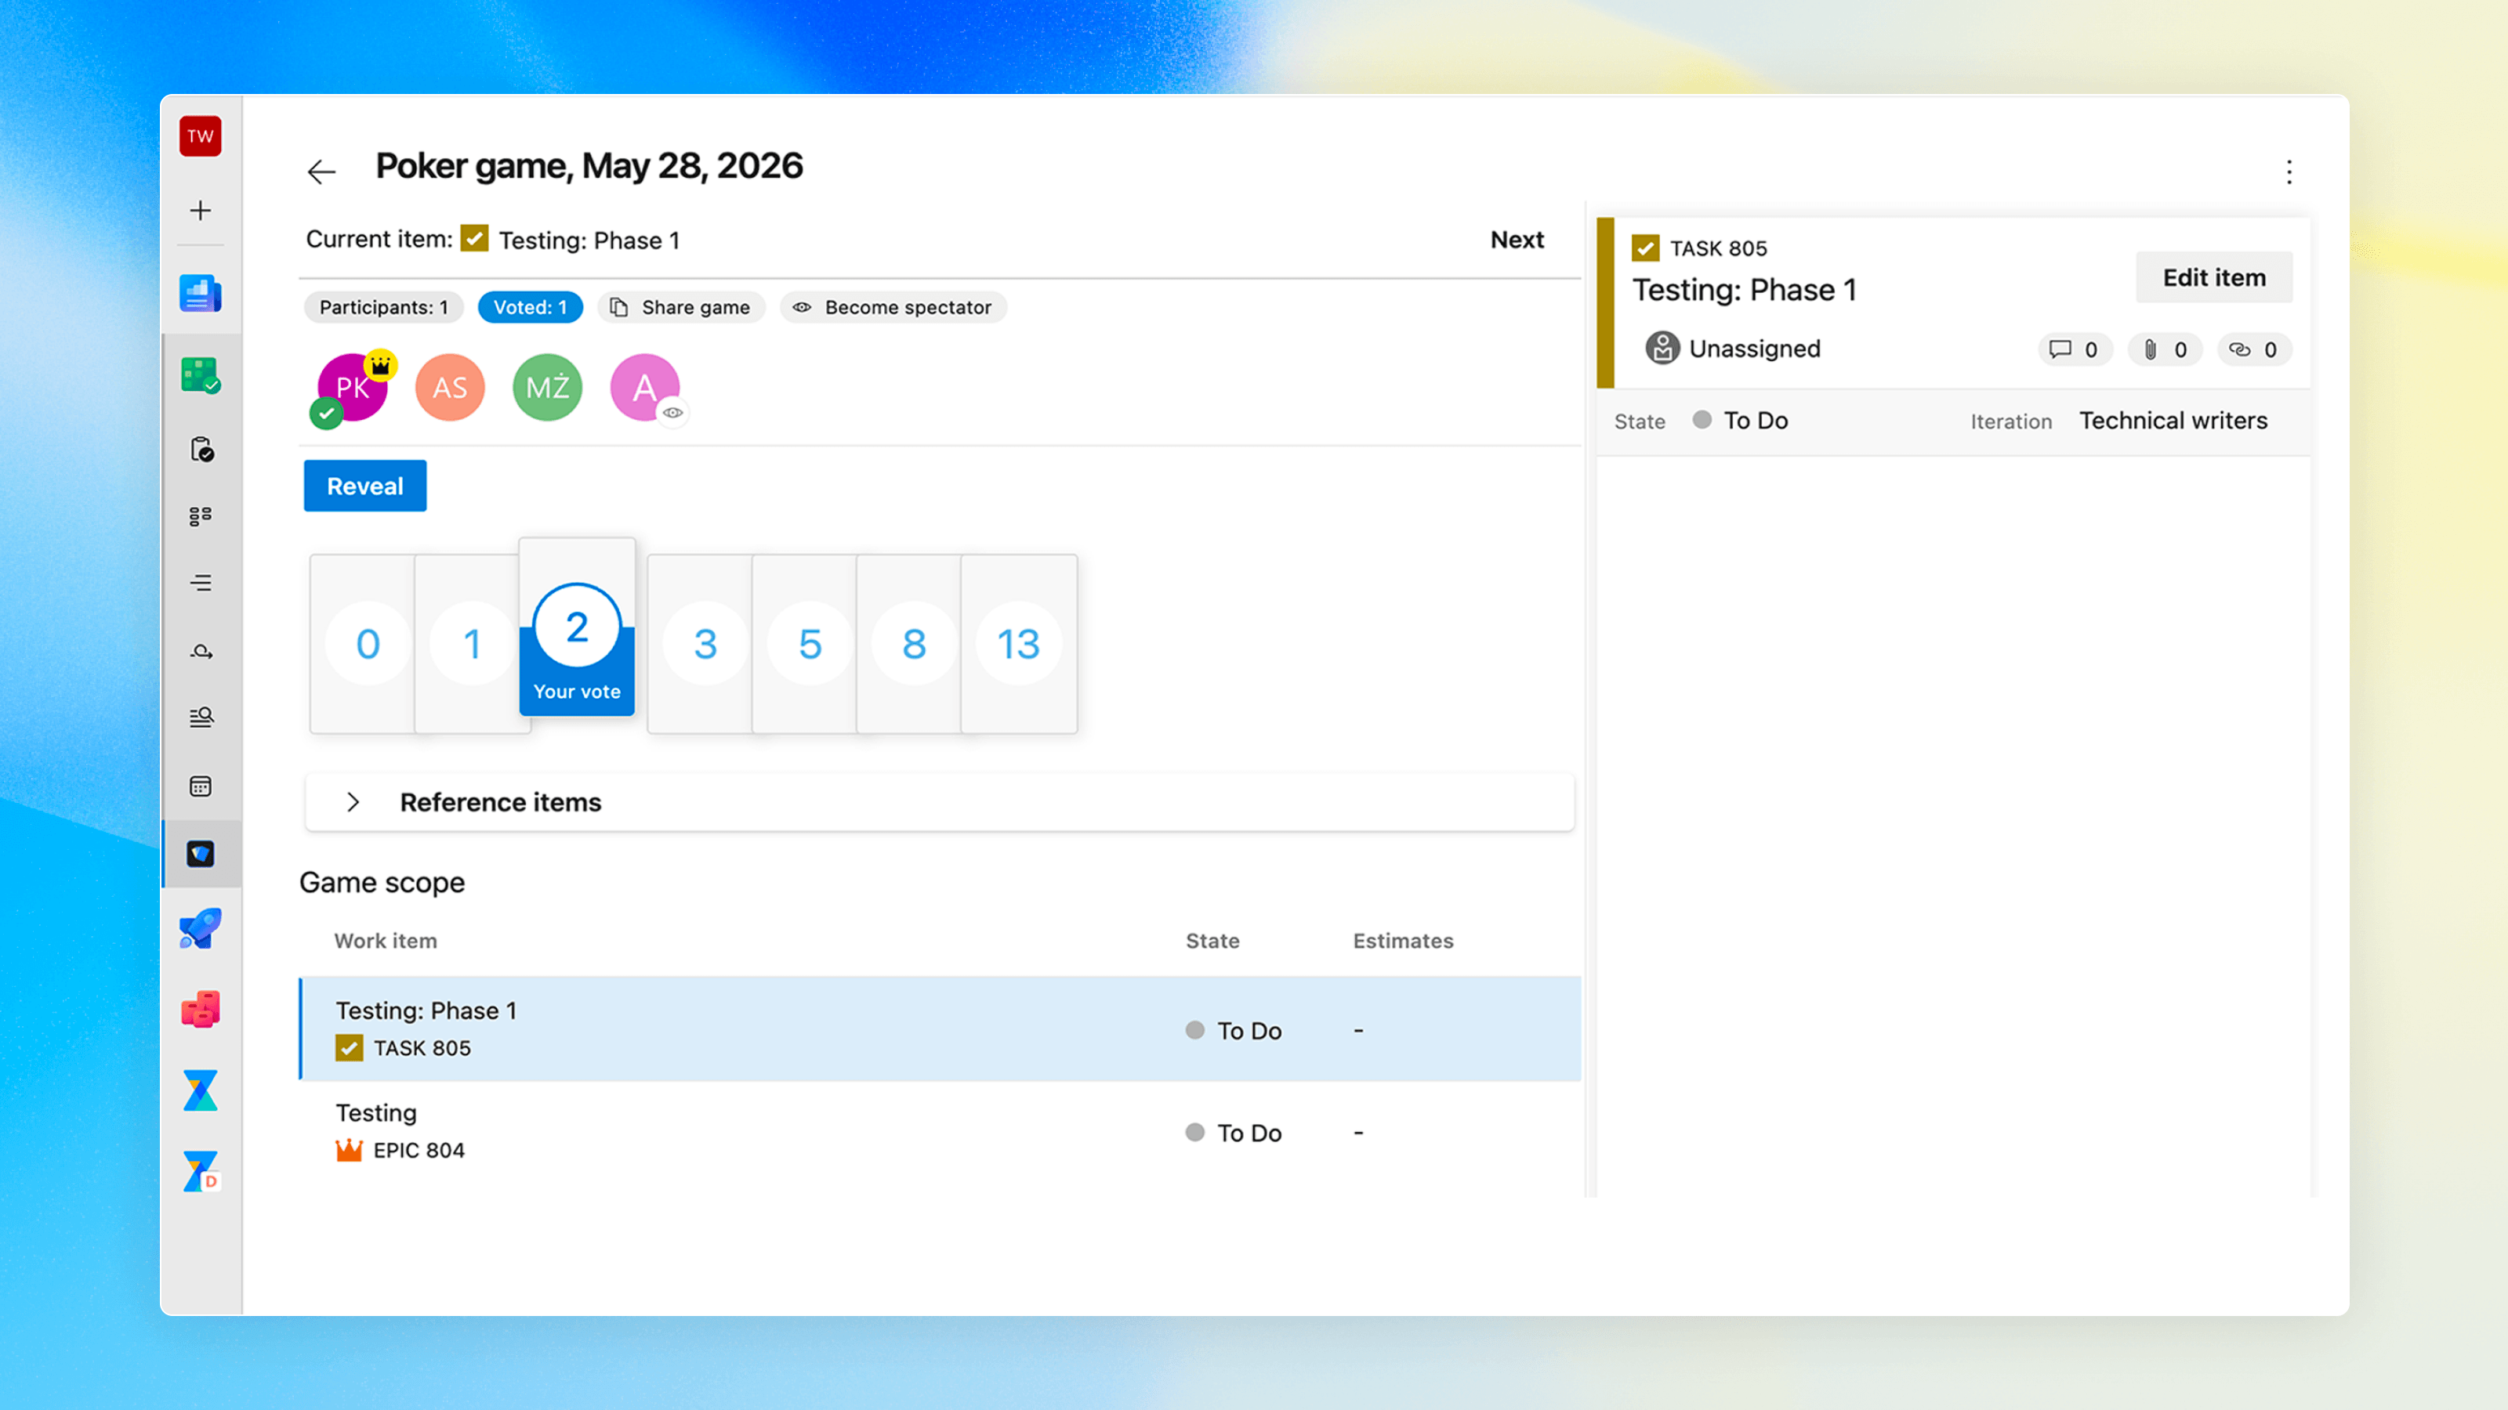Click the Share game button

(x=680, y=308)
